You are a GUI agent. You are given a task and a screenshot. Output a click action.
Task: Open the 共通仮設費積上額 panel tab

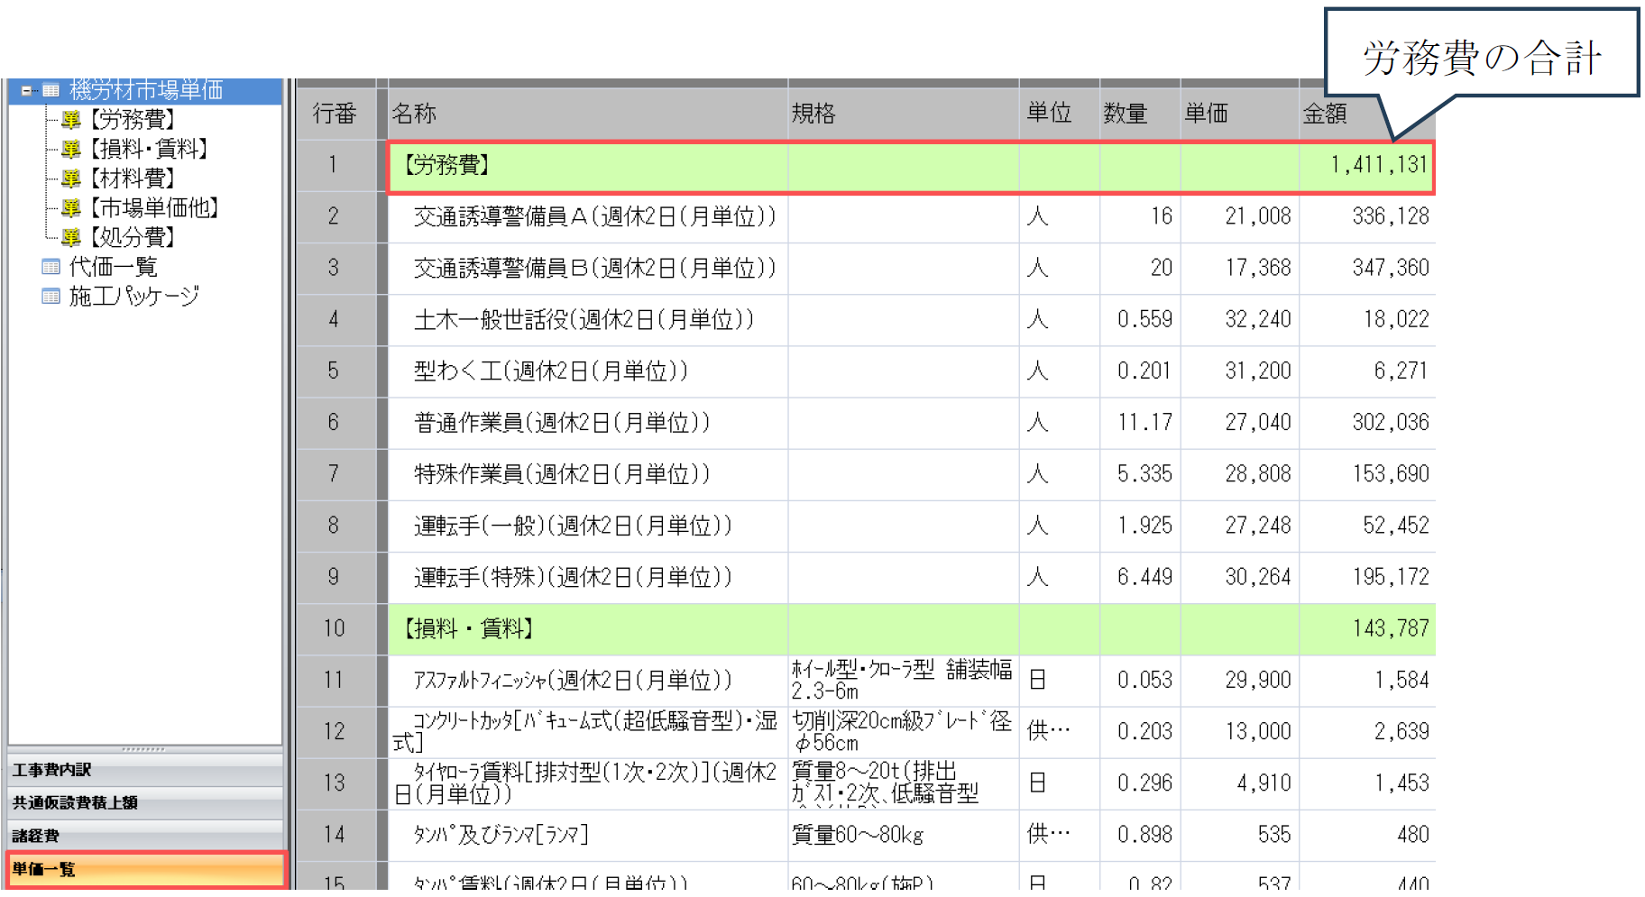[144, 802]
